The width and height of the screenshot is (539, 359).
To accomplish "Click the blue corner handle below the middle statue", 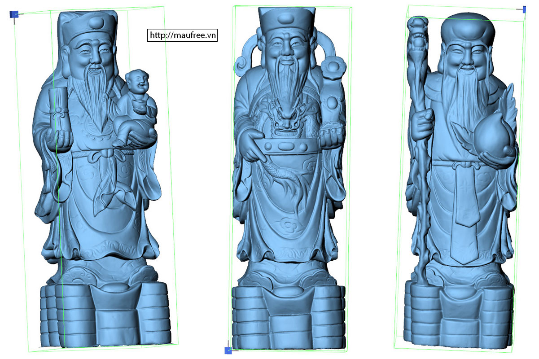I will coord(228,350).
